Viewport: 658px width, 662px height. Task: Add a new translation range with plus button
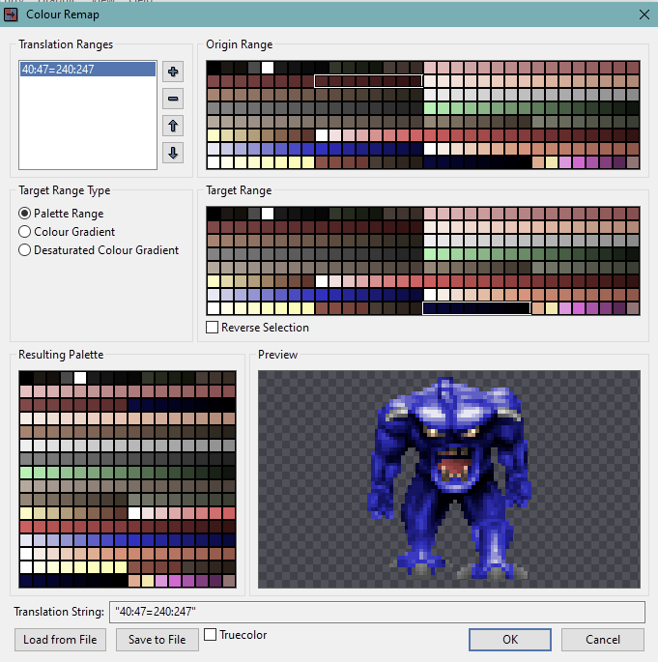pyautogui.click(x=173, y=72)
